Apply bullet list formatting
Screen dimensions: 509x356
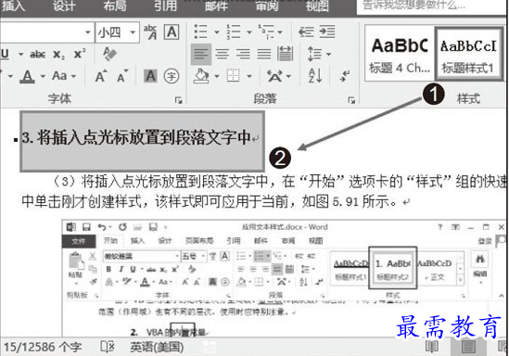tap(200, 32)
